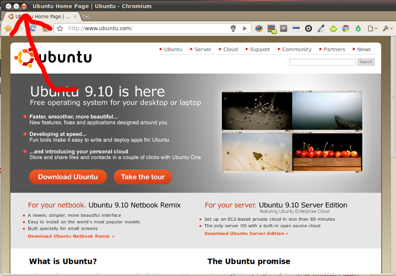This screenshot has width=396, height=276.
Task: Open the black circular gear extension icon
Action: (308, 29)
